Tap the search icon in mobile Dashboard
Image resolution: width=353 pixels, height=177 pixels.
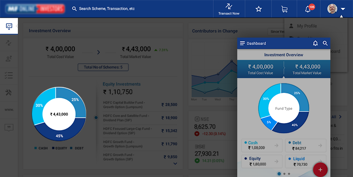pyautogui.click(x=325, y=43)
